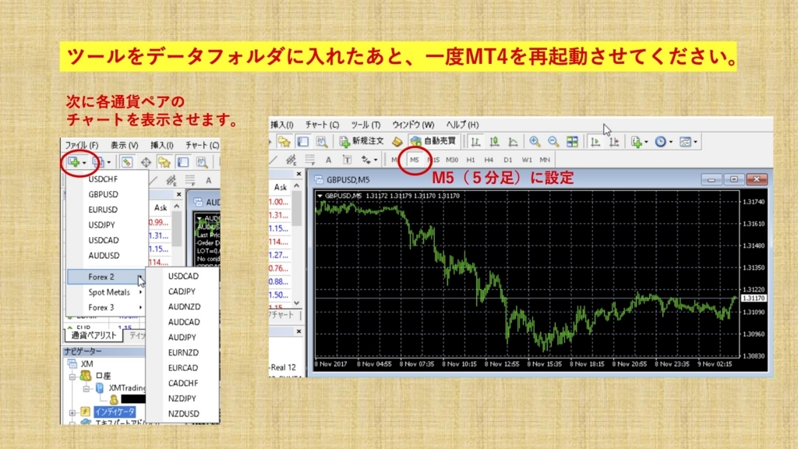
Task: Choose AUDJPY in Forex 2 submenu
Action: point(182,338)
